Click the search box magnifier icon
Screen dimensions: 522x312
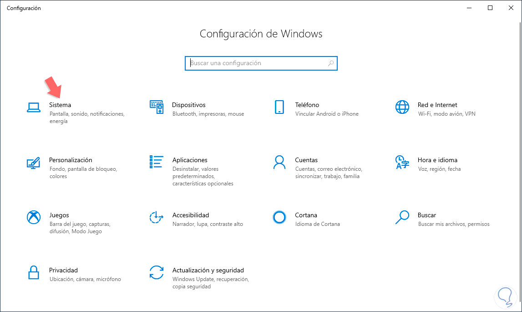coord(331,63)
